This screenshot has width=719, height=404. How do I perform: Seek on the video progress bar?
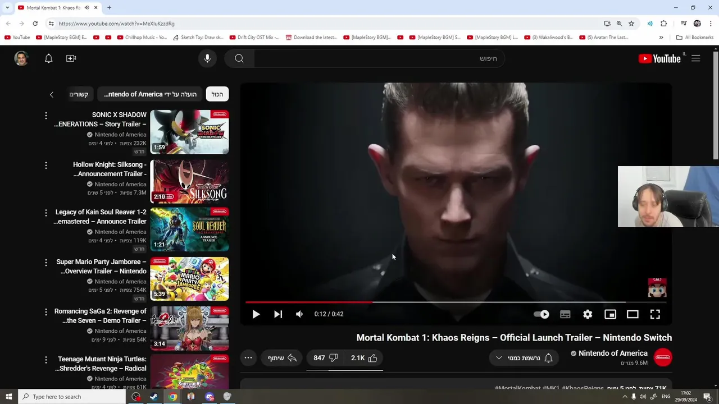(456, 302)
